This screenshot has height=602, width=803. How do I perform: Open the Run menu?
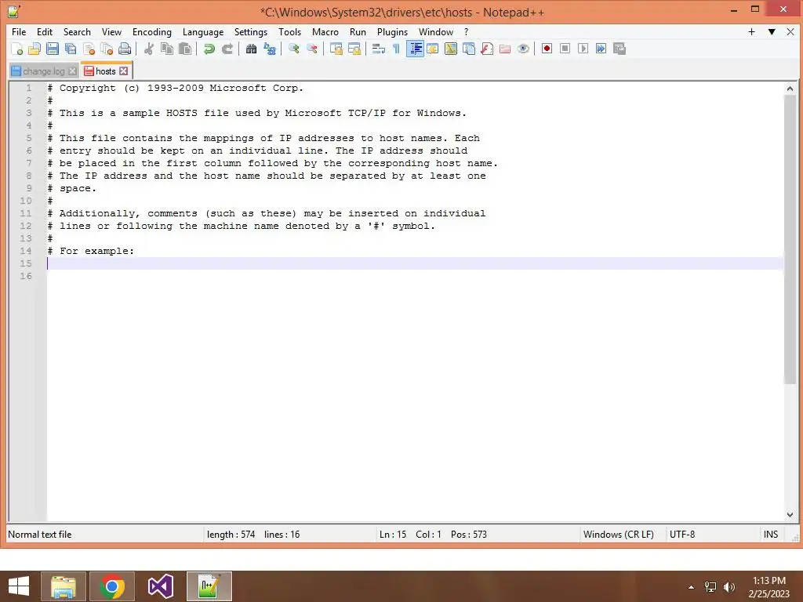pyautogui.click(x=358, y=31)
